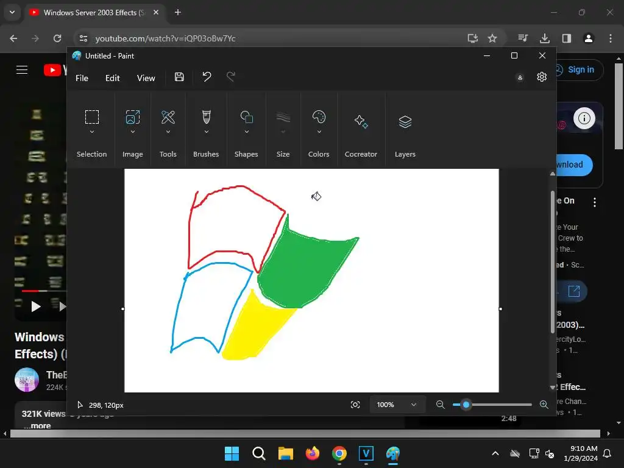Select the Tools pencil-and-eraser icon

pyautogui.click(x=168, y=117)
